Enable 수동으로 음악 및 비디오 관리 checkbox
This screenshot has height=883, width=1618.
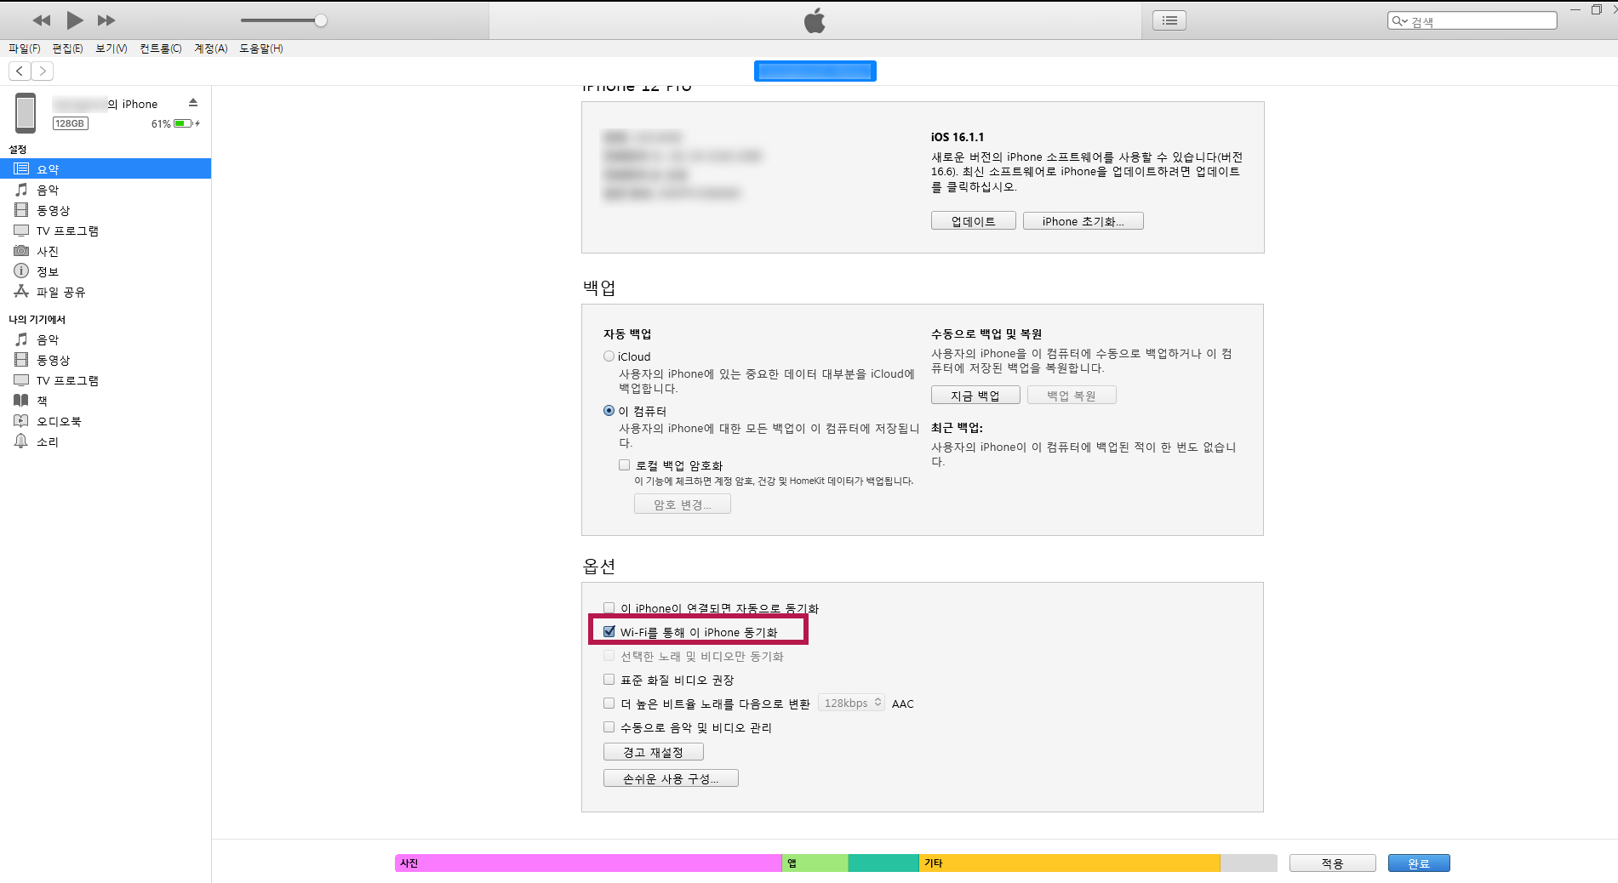(609, 727)
